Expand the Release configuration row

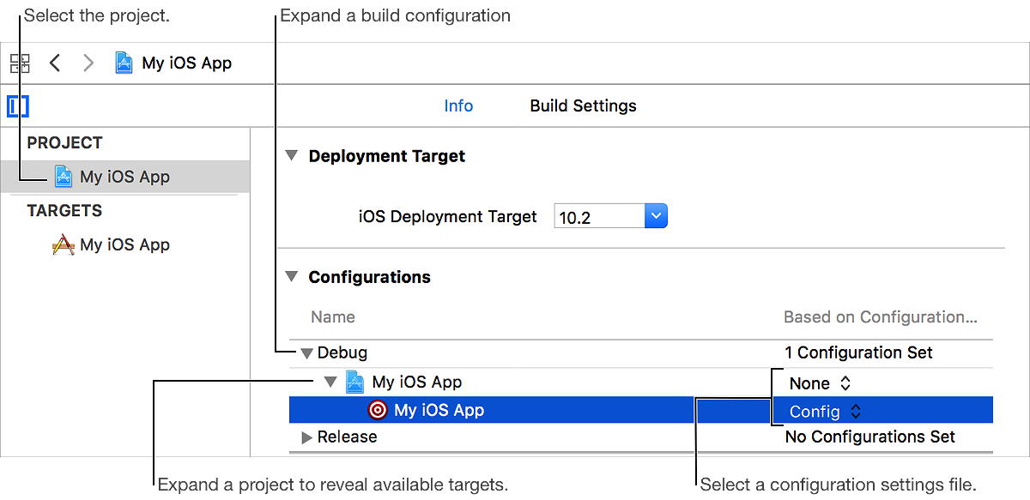click(307, 437)
